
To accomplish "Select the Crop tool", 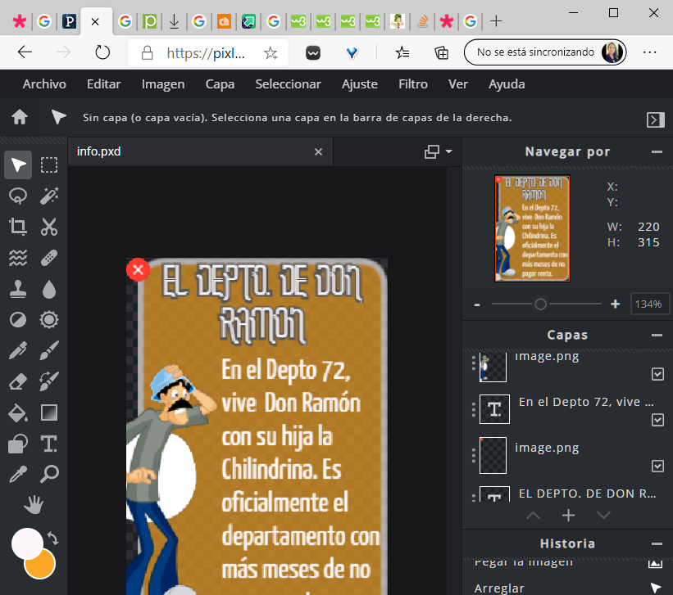I will 18,227.
